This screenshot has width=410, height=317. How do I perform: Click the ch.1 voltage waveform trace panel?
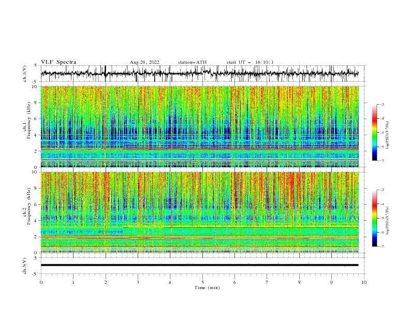click(203, 74)
